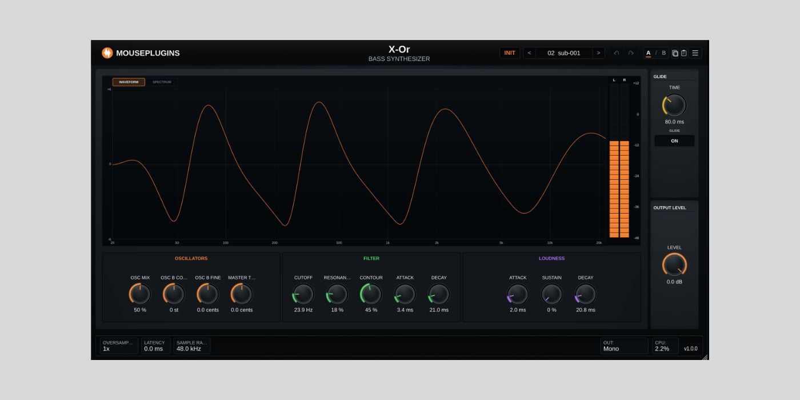Click the filter CONTOUR knob

371,294
